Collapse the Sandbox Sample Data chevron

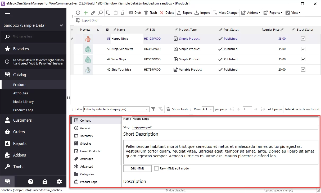point(61,25)
